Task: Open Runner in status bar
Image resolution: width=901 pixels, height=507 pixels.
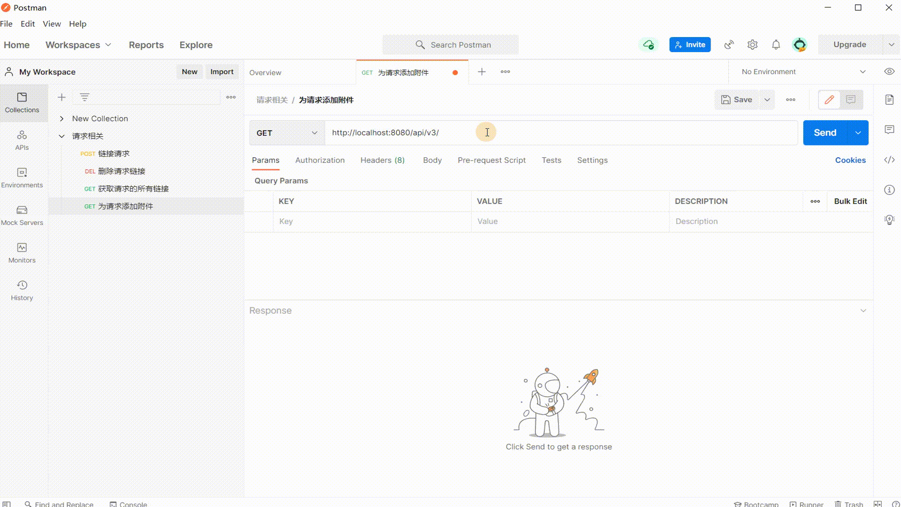Action: click(806, 504)
